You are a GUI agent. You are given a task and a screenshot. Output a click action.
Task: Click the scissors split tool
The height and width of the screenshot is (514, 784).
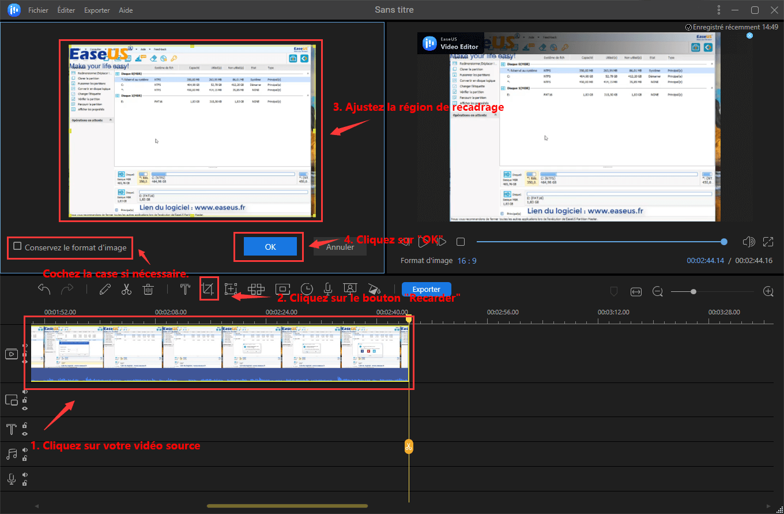pyautogui.click(x=126, y=290)
